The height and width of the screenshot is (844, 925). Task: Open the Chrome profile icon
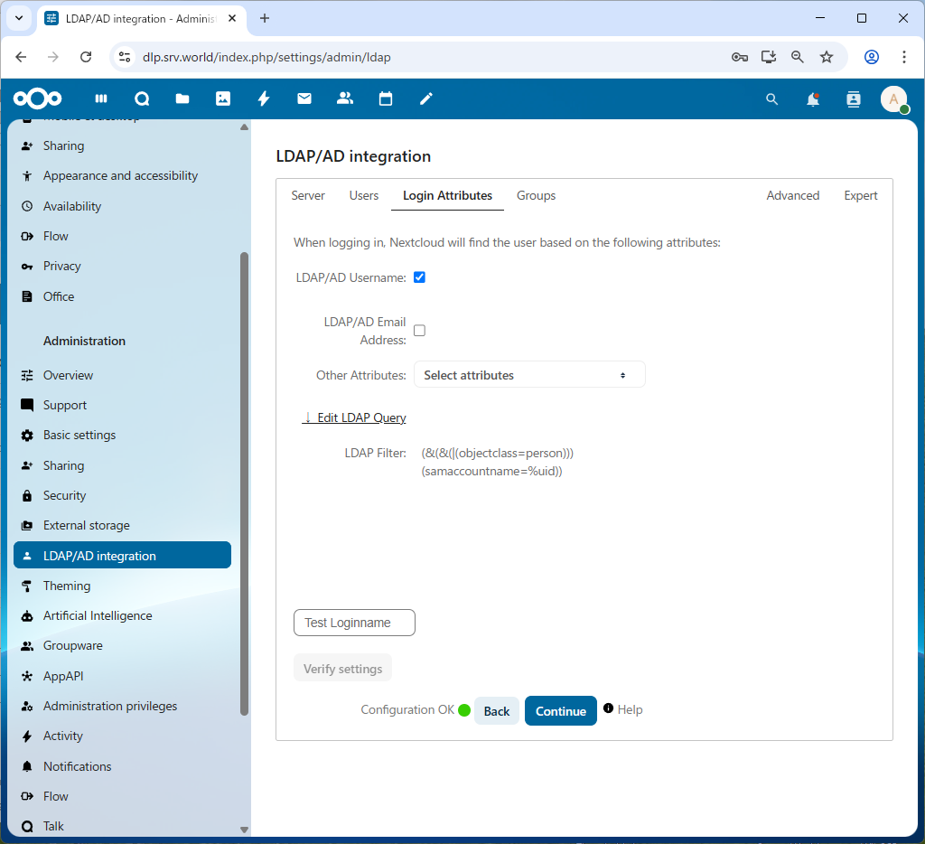point(872,57)
